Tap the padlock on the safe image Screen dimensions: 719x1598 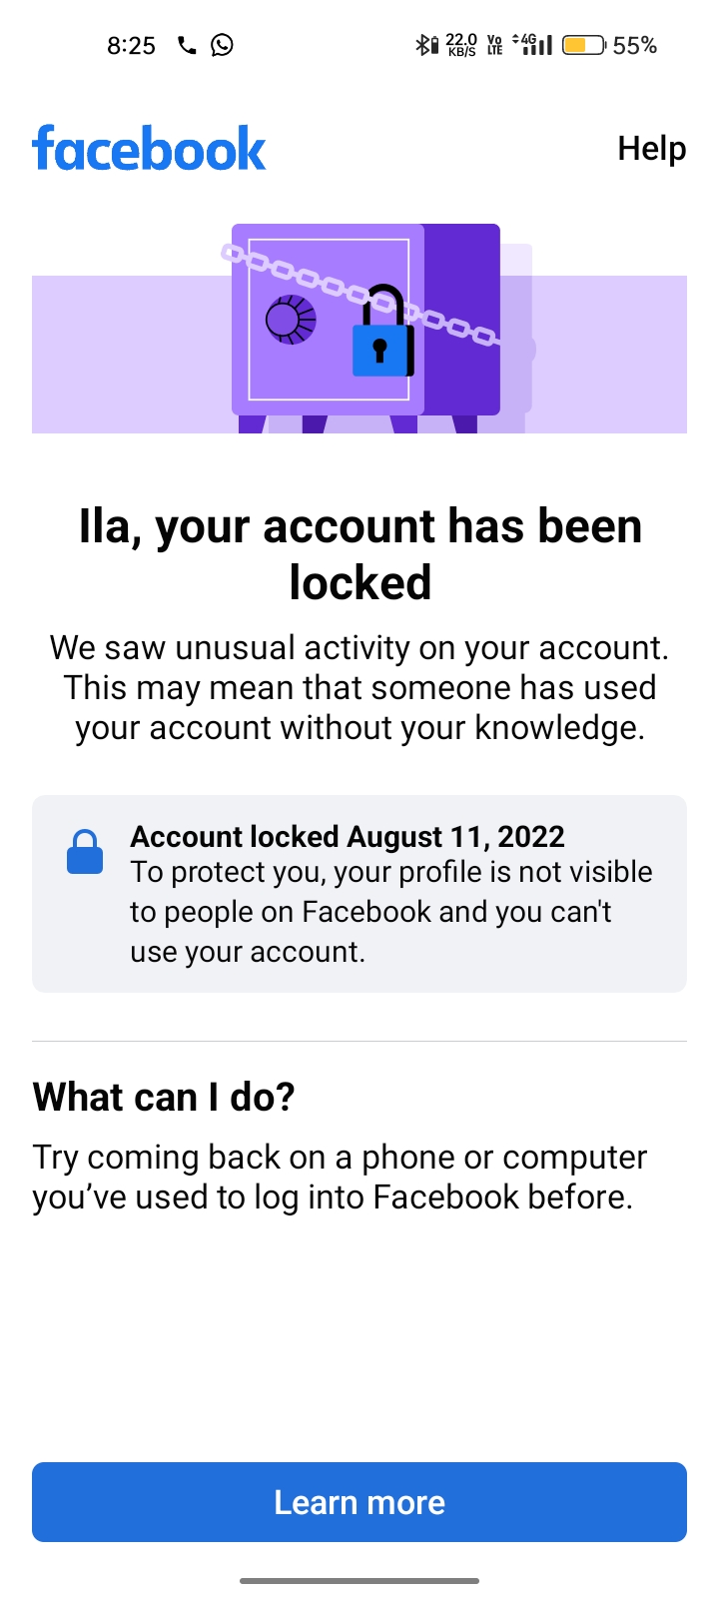(381, 348)
